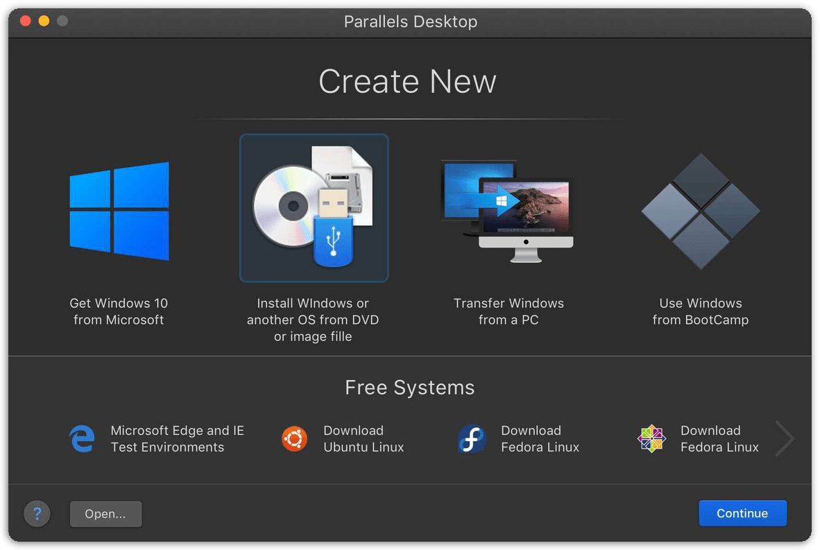This screenshot has height=550, width=820.
Task: Click the Microsoft Edge logo icon
Action: coord(83,438)
